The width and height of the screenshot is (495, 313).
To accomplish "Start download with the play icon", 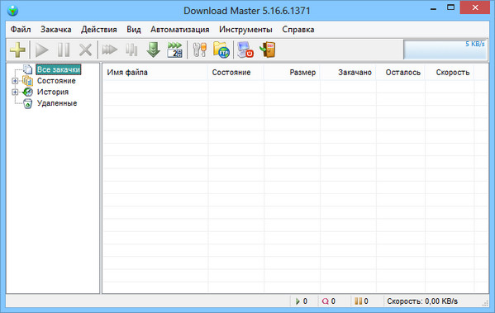I will click(41, 50).
